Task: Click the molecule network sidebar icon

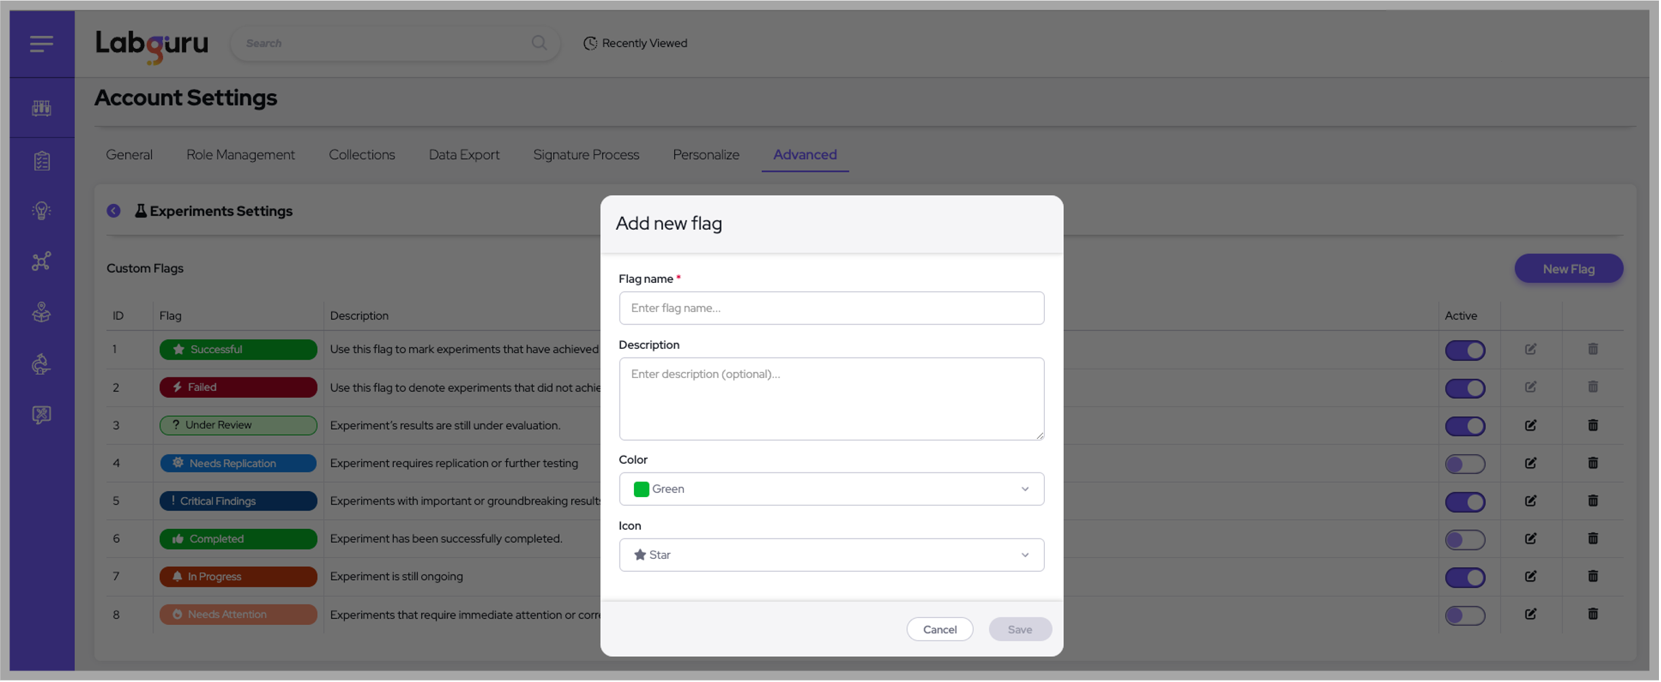Action: click(41, 262)
